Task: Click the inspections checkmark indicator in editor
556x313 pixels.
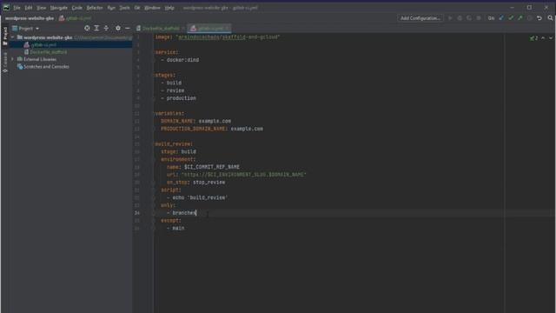Action: (x=534, y=38)
